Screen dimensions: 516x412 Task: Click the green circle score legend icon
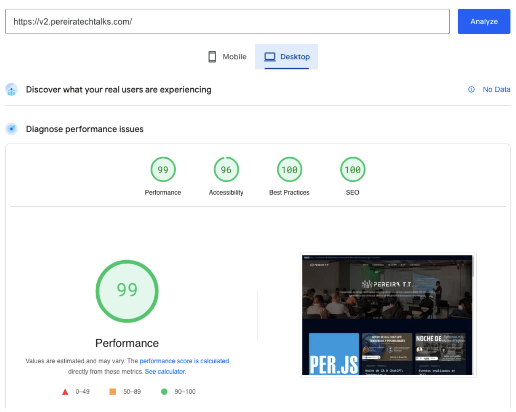tap(164, 391)
